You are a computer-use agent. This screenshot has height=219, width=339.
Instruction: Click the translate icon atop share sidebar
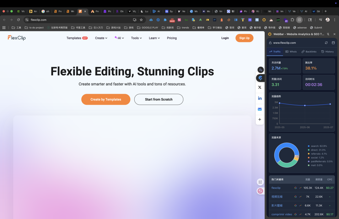click(261, 70)
